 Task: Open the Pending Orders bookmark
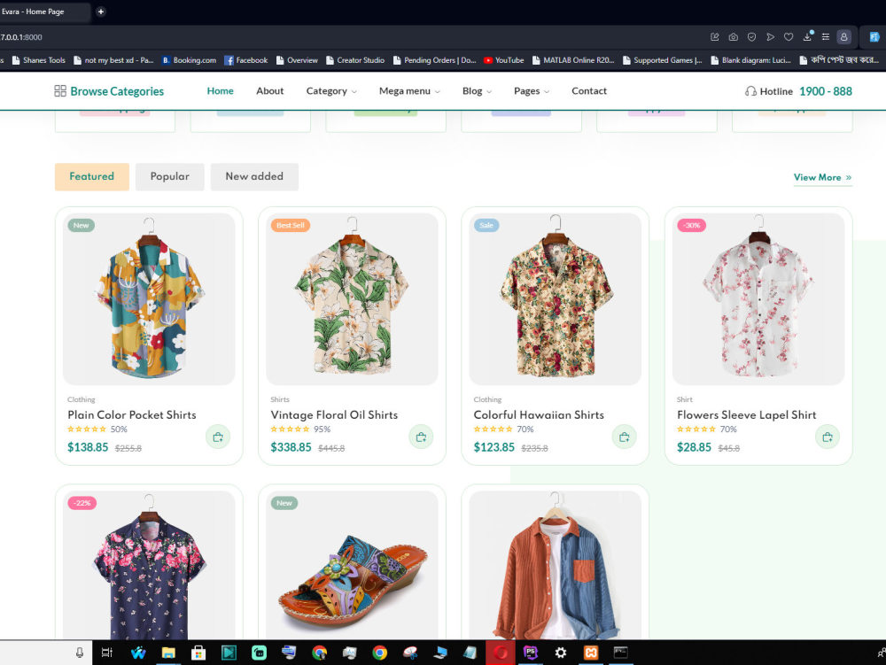(434, 60)
